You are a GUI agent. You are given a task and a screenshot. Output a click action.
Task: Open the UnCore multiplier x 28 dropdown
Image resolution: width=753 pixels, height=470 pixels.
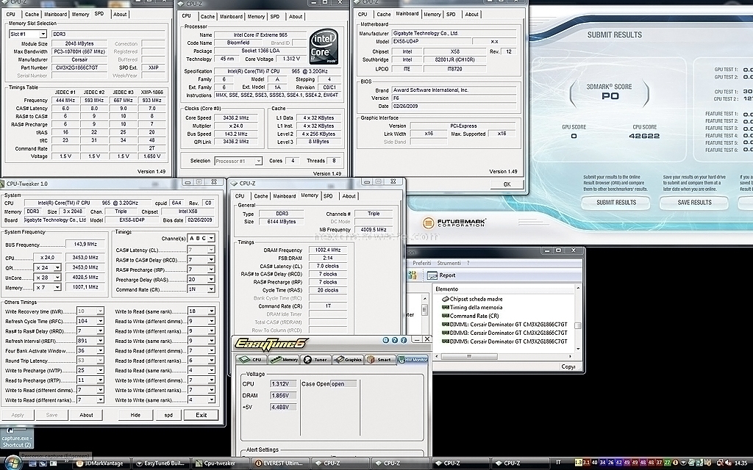(47, 278)
